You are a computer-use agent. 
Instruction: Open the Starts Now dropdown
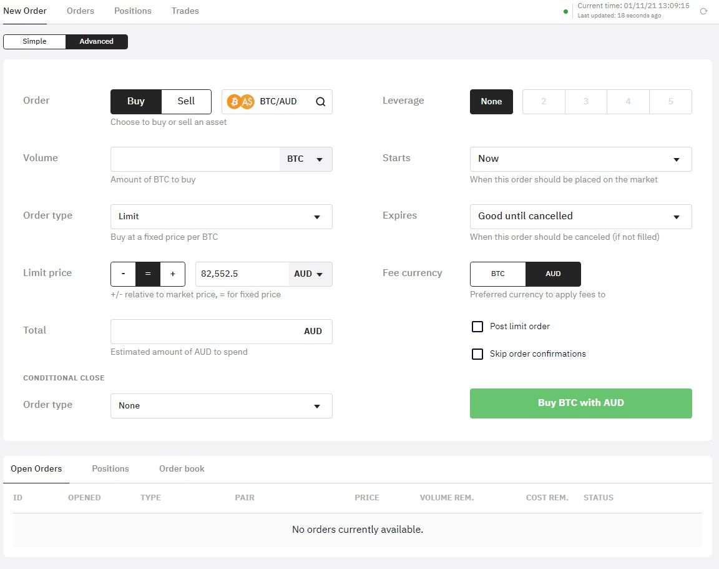coord(580,159)
